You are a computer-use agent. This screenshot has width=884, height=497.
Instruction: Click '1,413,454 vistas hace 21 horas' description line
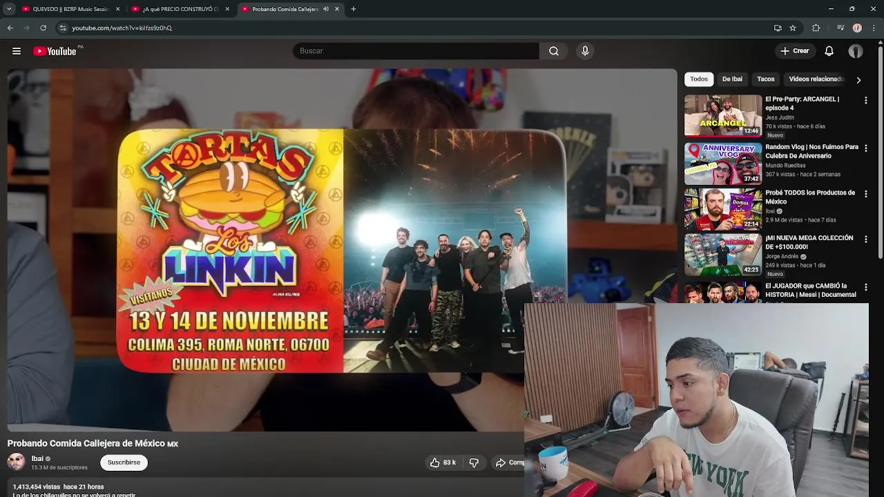click(x=58, y=487)
